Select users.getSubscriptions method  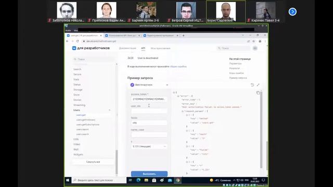[88, 125]
